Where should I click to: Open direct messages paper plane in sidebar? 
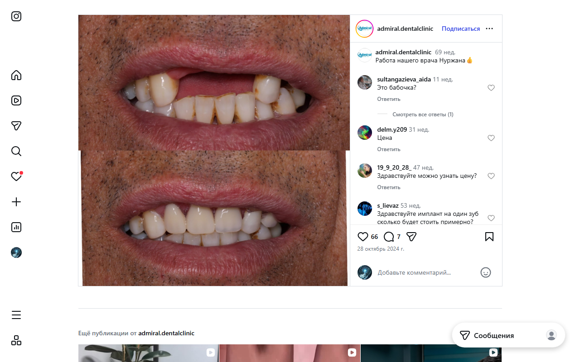pyautogui.click(x=16, y=126)
